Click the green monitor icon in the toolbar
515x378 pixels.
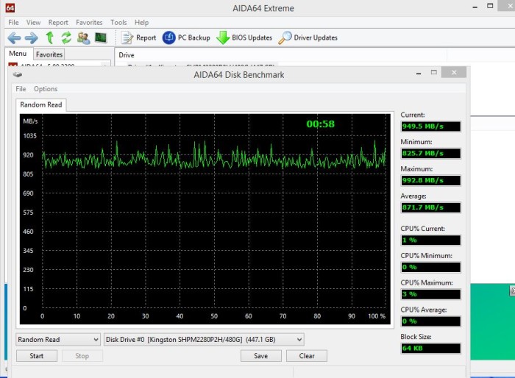click(x=101, y=38)
